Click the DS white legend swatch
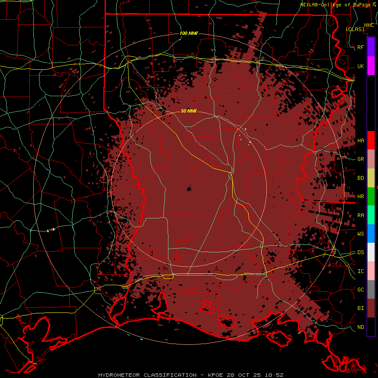378x378 pixels. (x=371, y=252)
